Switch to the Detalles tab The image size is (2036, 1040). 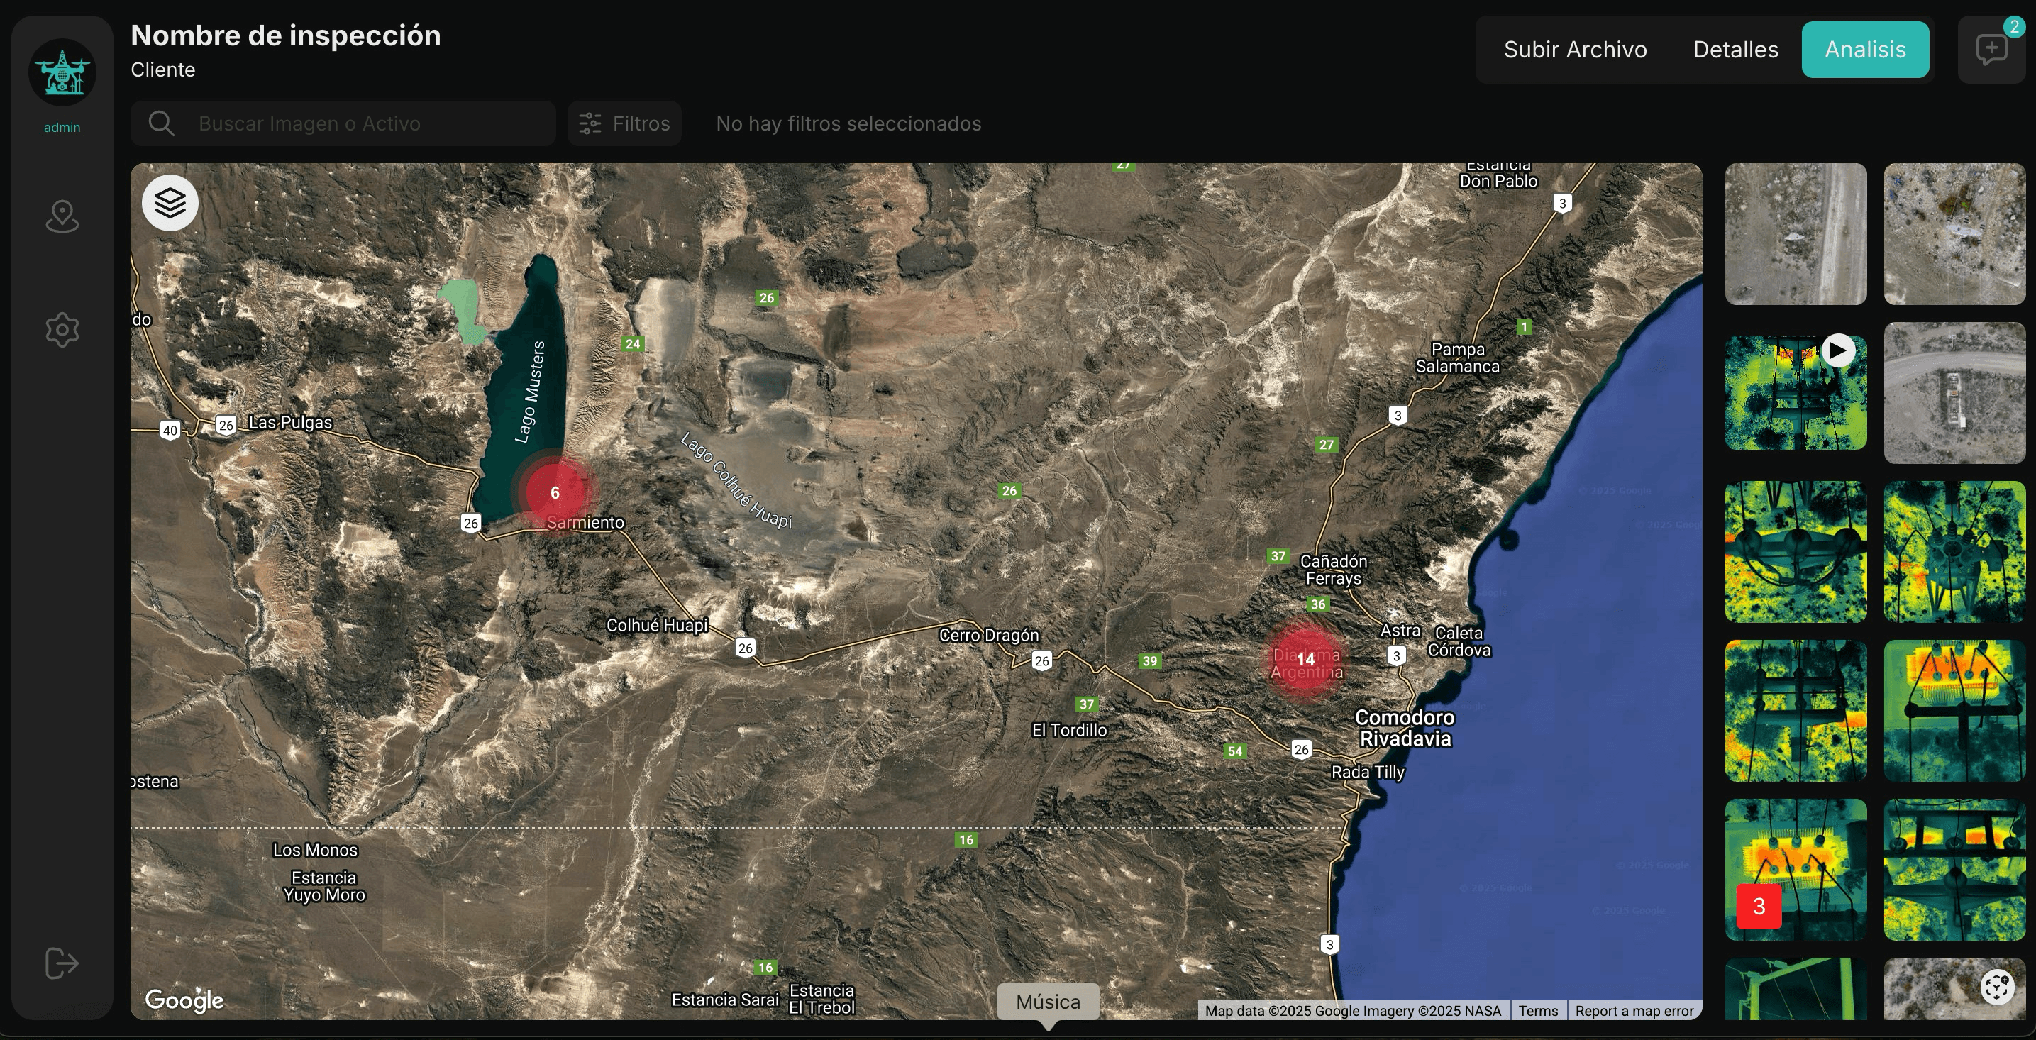pos(1735,50)
